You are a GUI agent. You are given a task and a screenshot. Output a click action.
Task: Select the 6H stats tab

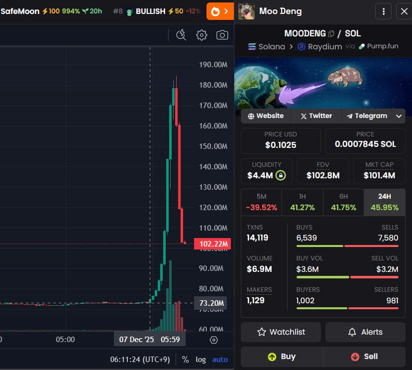click(343, 202)
